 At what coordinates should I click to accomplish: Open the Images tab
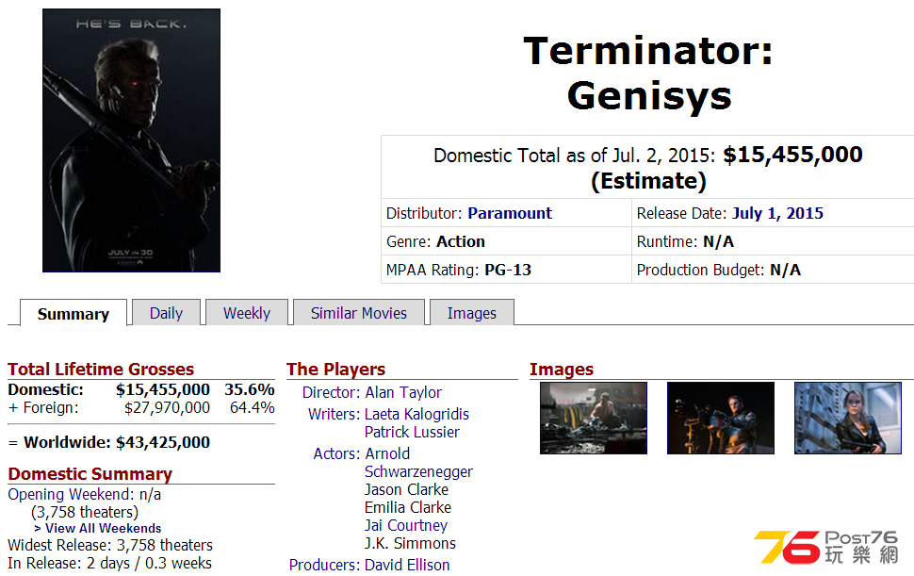point(471,312)
